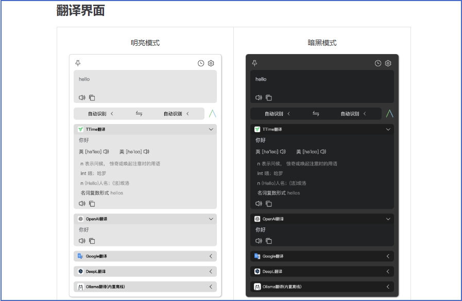462x301 pixels.
Task: Copy OpenAI translation result in dark mode
Action: pyautogui.click(x=269, y=241)
